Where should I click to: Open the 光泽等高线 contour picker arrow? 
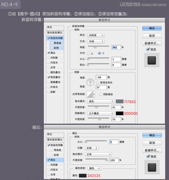(x=94, y=94)
